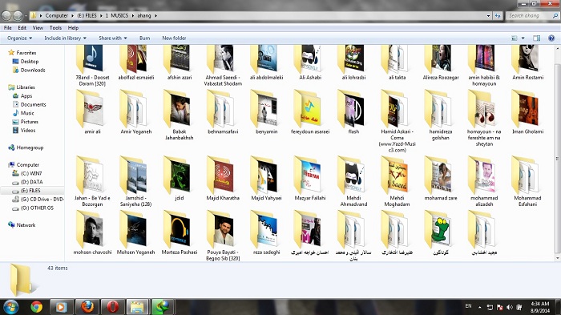561x315 pixels.
Task: Click the Back navigation arrow
Action: pyautogui.click(x=6, y=16)
